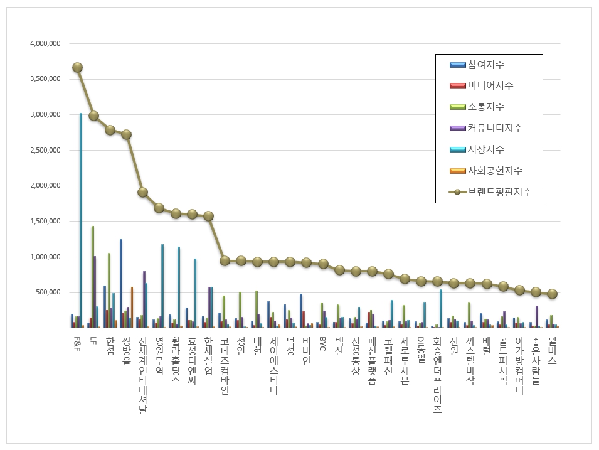This screenshot has width=599, height=450.
Task: Click the 시장지수 legend color swatch
Action: click(x=457, y=149)
